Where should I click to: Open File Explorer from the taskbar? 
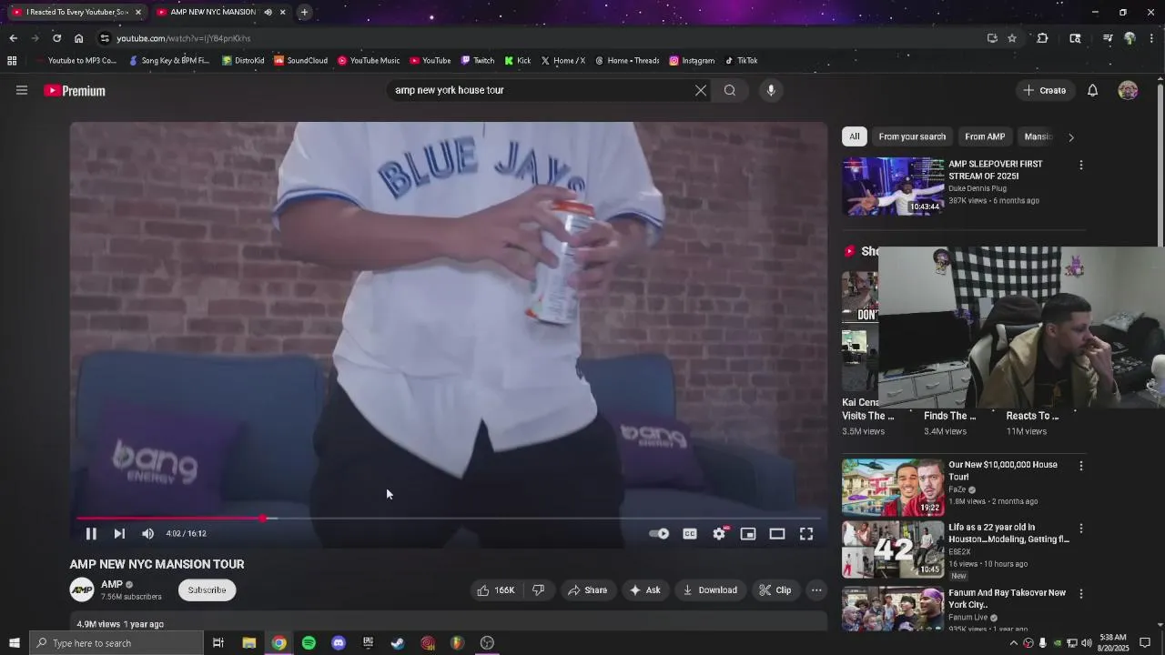coord(248,643)
